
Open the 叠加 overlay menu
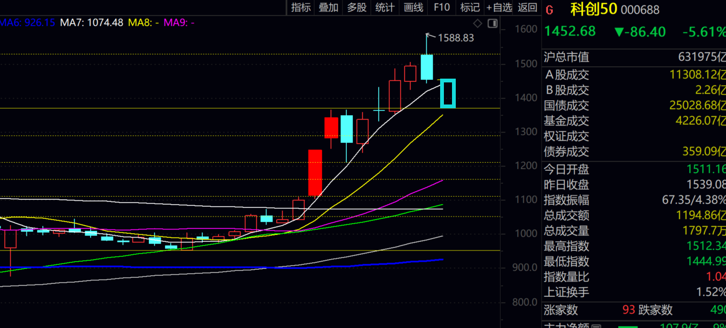[328, 7]
